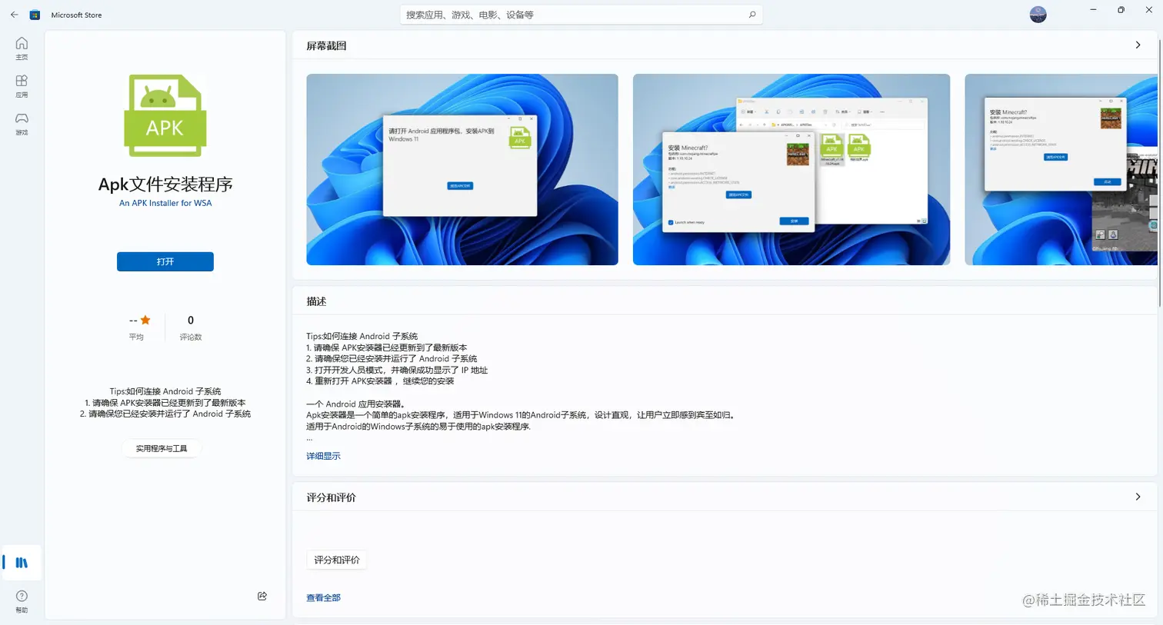Image resolution: width=1163 pixels, height=625 pixels.
Task: Open 帮助 help in sidebar
Action: pos(22,601)
